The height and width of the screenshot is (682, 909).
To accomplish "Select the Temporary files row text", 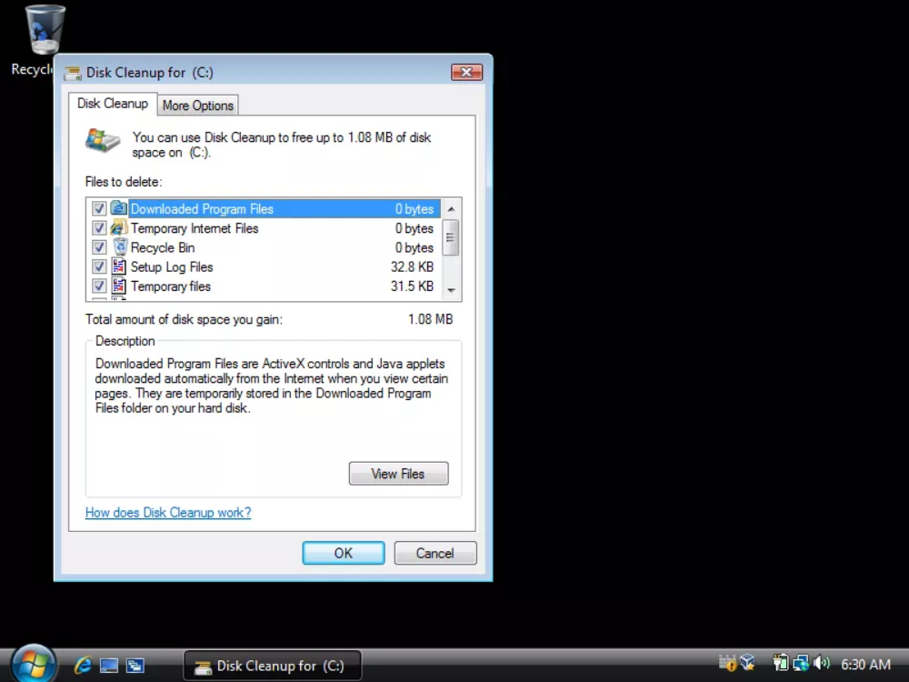I will [x=171, y=286].
